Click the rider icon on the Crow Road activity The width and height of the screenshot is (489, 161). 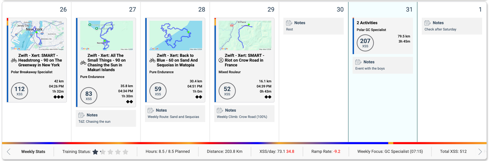[x=221, y=60]
